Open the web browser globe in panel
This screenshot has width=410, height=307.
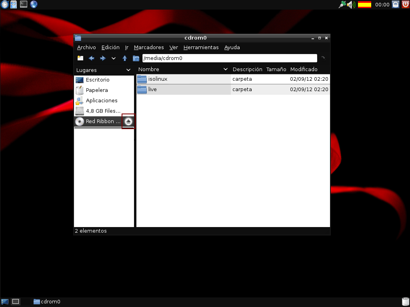[x=34, y=4]
